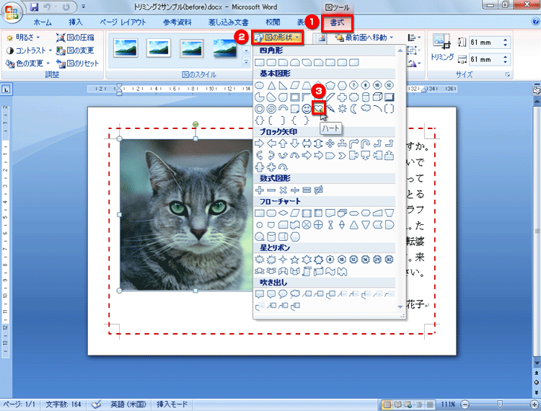Select the rounded rectangle shape

271,63
